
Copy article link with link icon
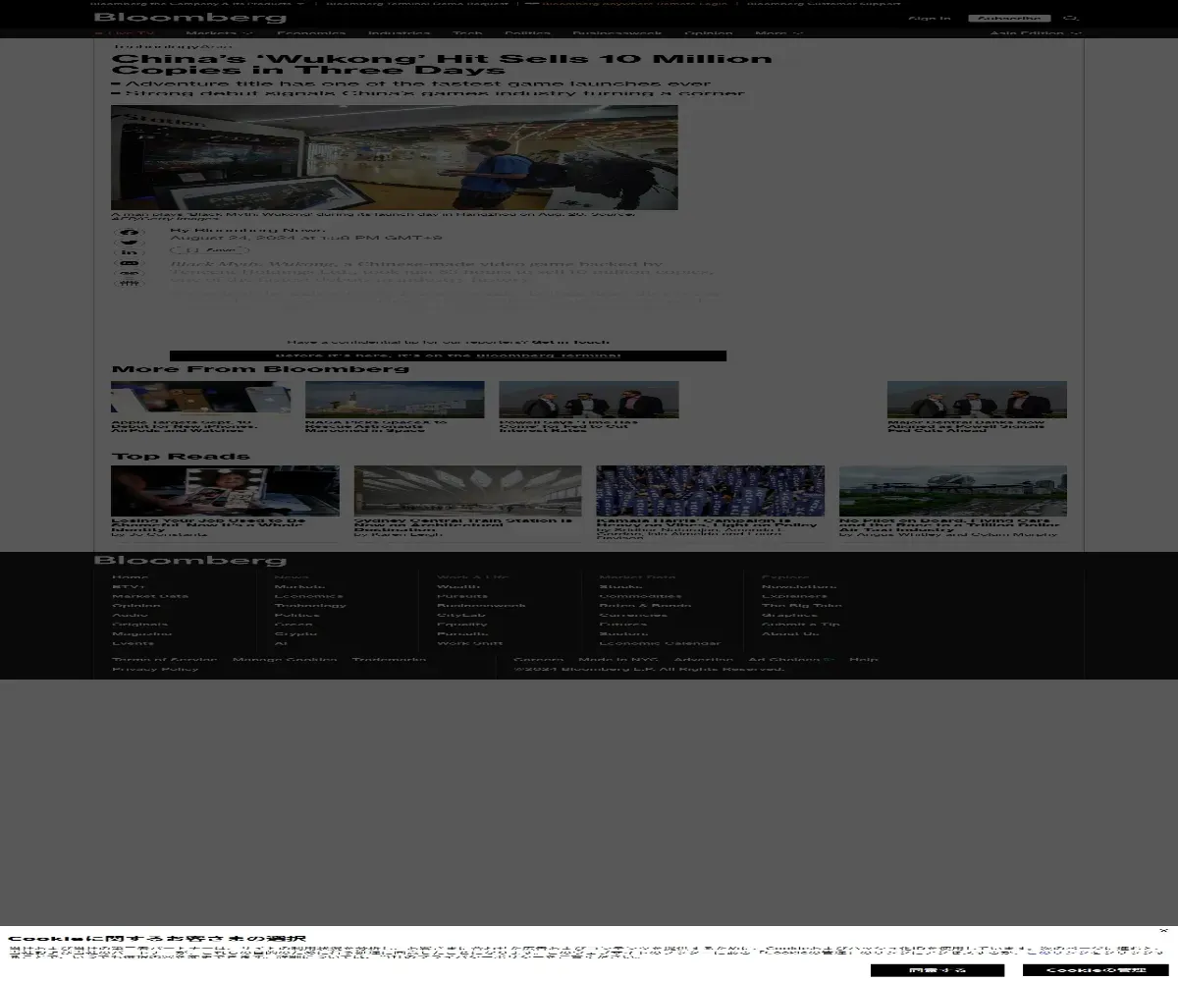[130, 273]
